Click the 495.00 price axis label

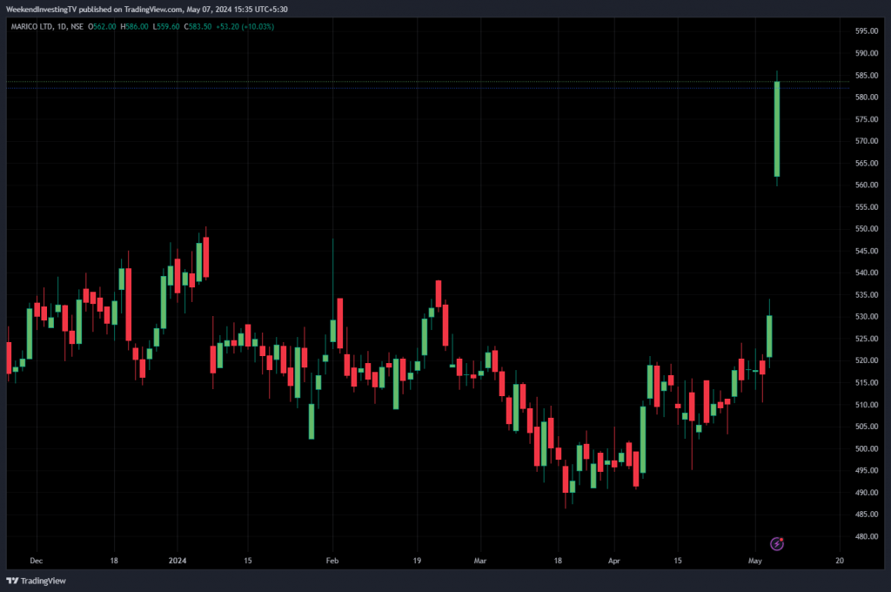click(866, 470)
